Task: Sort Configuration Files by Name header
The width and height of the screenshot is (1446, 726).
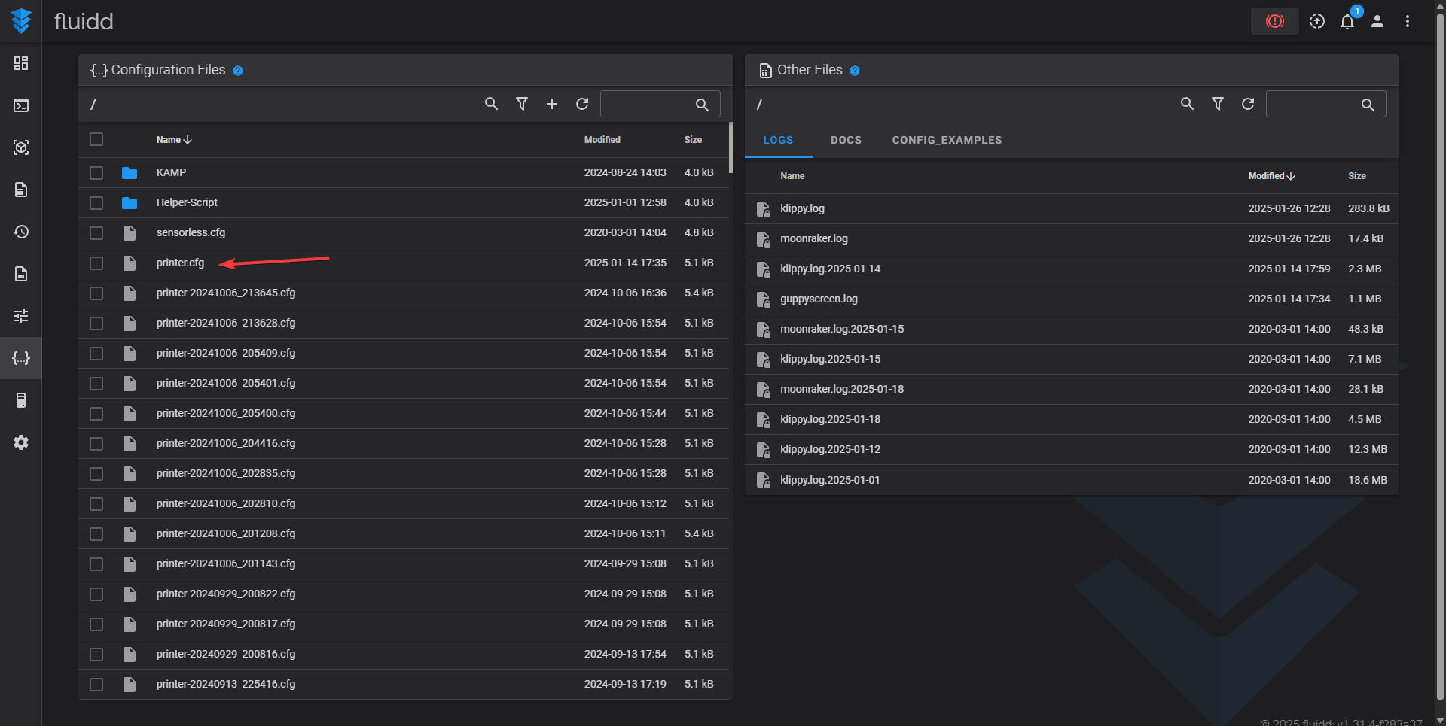Action: click(174, 140)
